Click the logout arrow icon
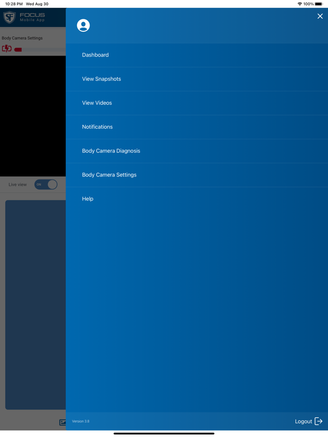This screenshot has height=437, width=328. 319,421
